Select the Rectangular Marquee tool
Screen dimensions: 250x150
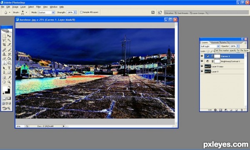tap(4, 36)
